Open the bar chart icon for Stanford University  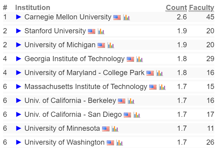(101, 31)
